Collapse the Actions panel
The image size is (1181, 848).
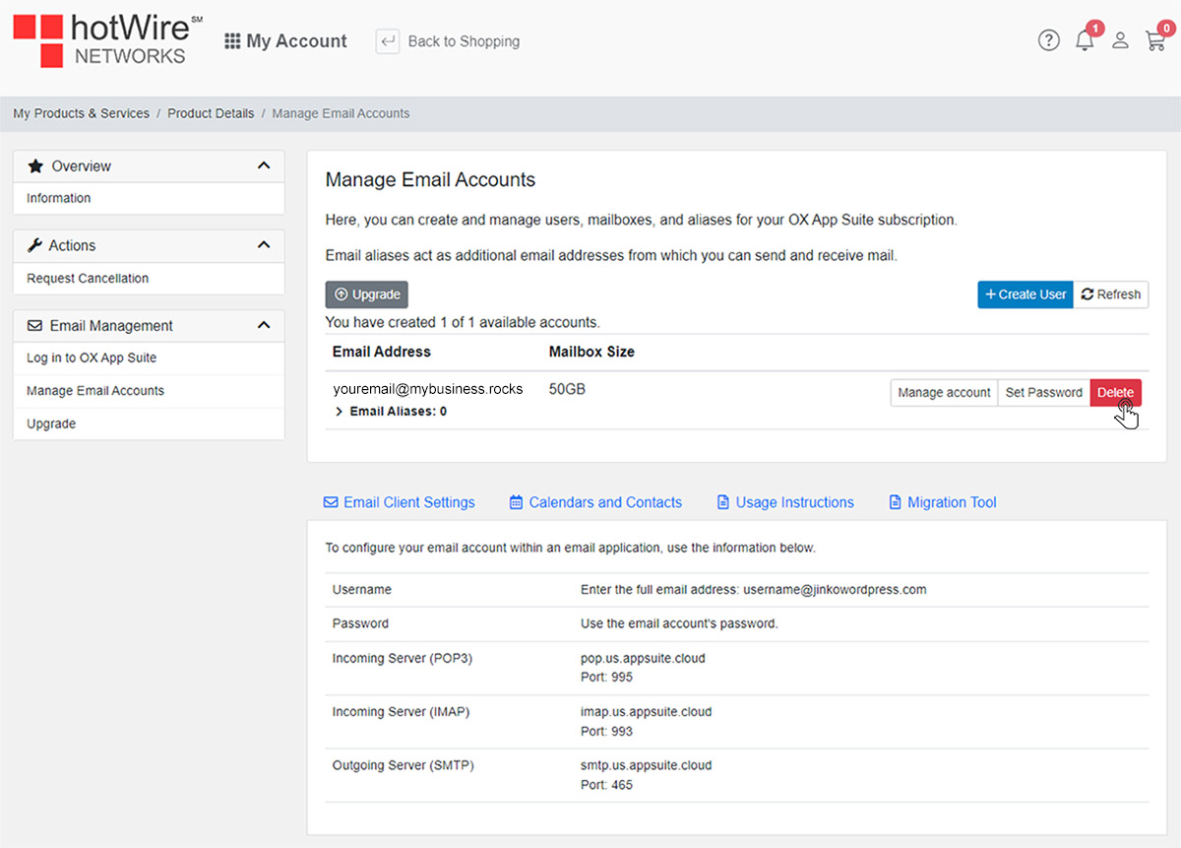pos(263,244)
